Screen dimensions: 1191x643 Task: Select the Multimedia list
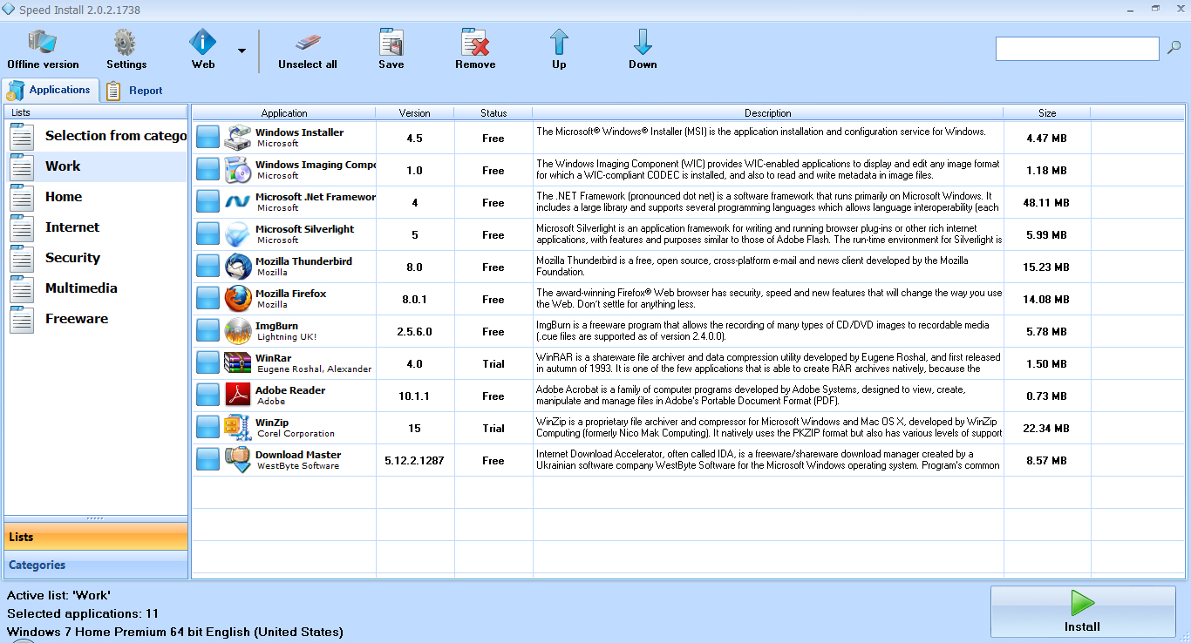[96, 288]
